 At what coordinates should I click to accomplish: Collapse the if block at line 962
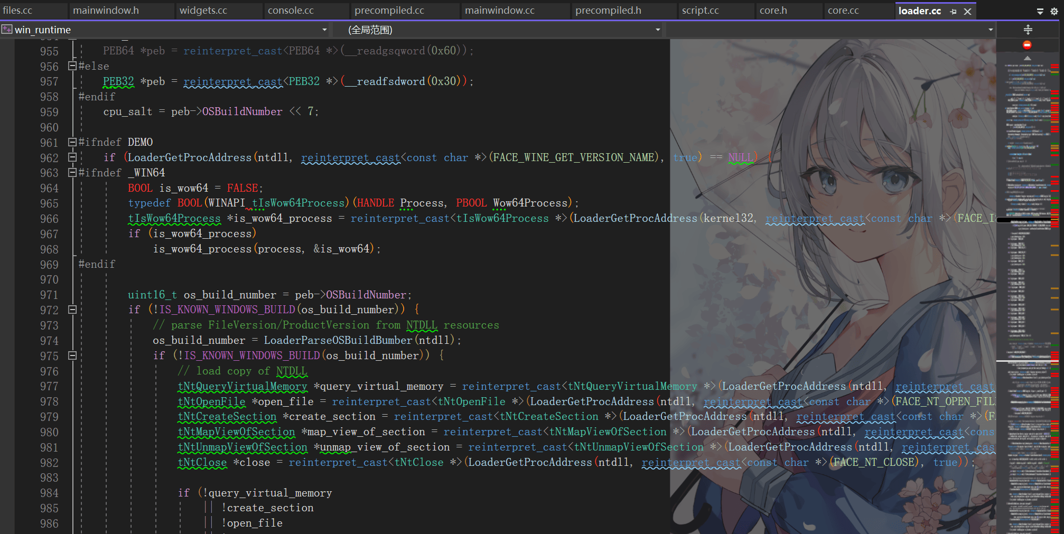pos(72,157)
